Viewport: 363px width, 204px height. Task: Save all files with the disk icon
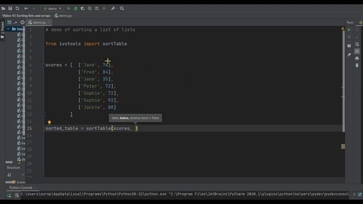10,8
